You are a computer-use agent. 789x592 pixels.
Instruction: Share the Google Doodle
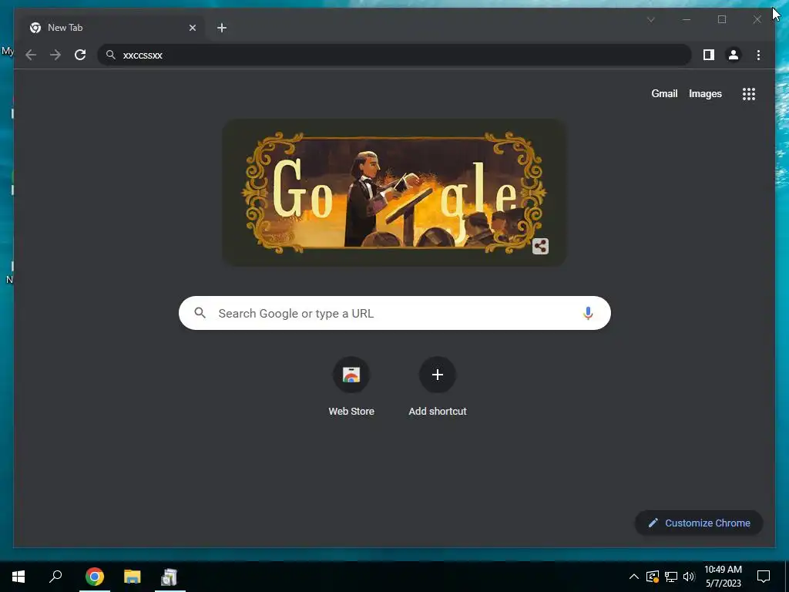(x=540, y=246)
